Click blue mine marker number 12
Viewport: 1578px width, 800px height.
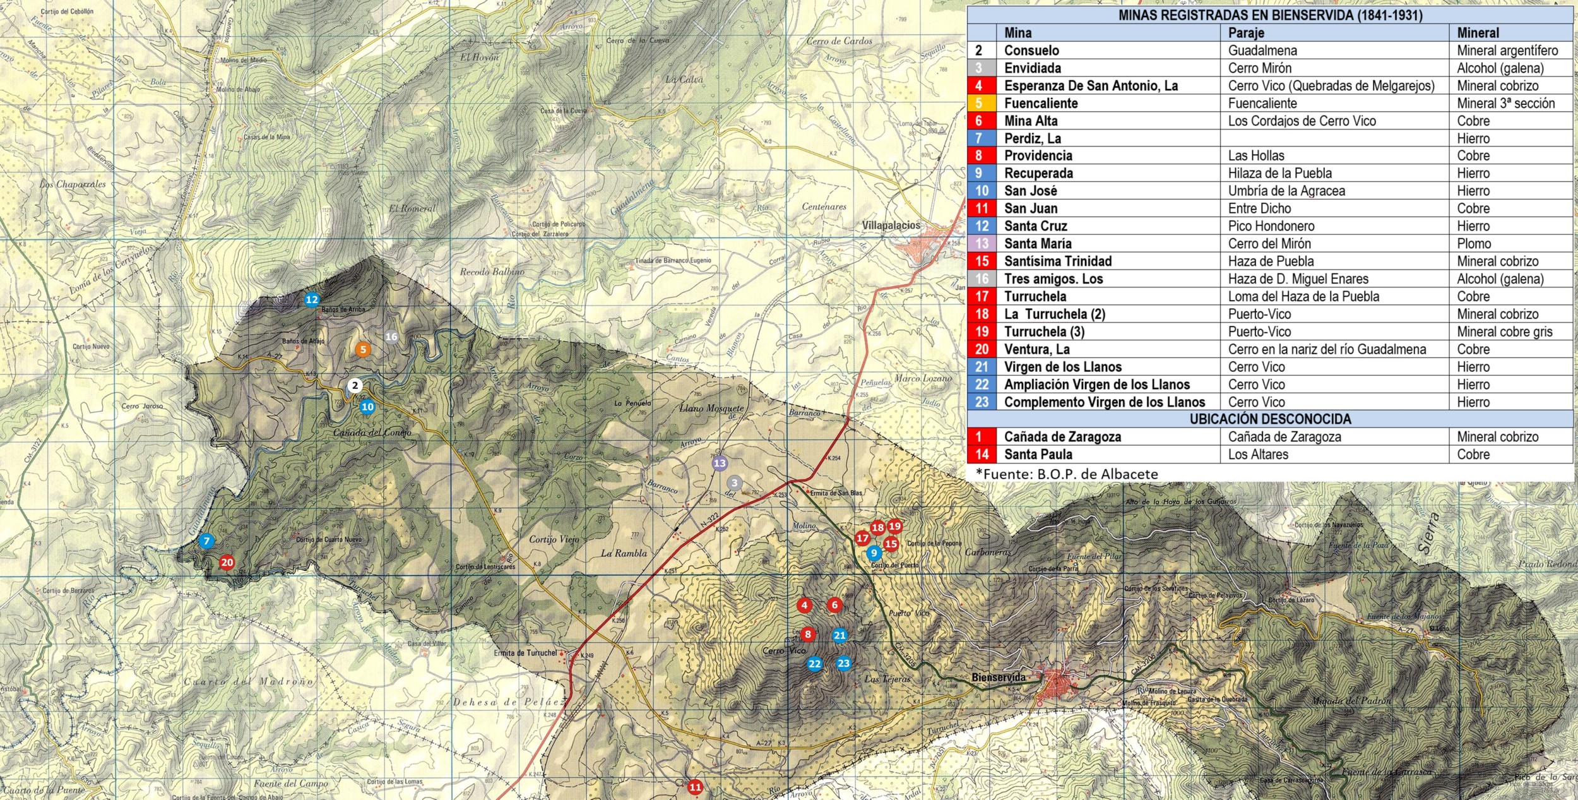click(x=312, y=300)
